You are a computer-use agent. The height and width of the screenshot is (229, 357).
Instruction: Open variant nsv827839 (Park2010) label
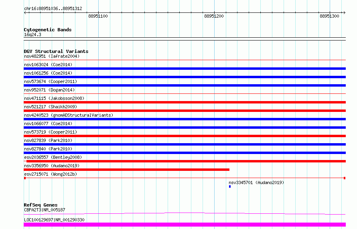tap(48, 140)
